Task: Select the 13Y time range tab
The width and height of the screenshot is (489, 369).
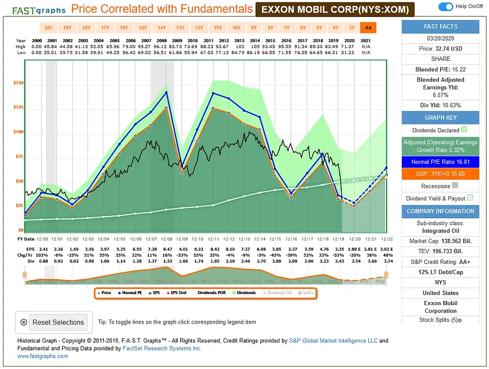Action: (180, 28)
